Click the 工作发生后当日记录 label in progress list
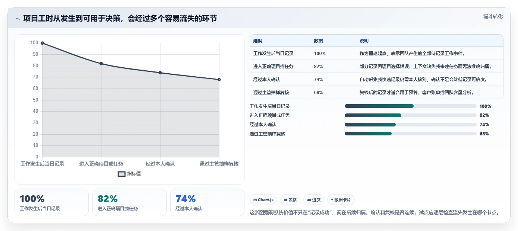This screenshot has width=518, height=231. (270, 106)
